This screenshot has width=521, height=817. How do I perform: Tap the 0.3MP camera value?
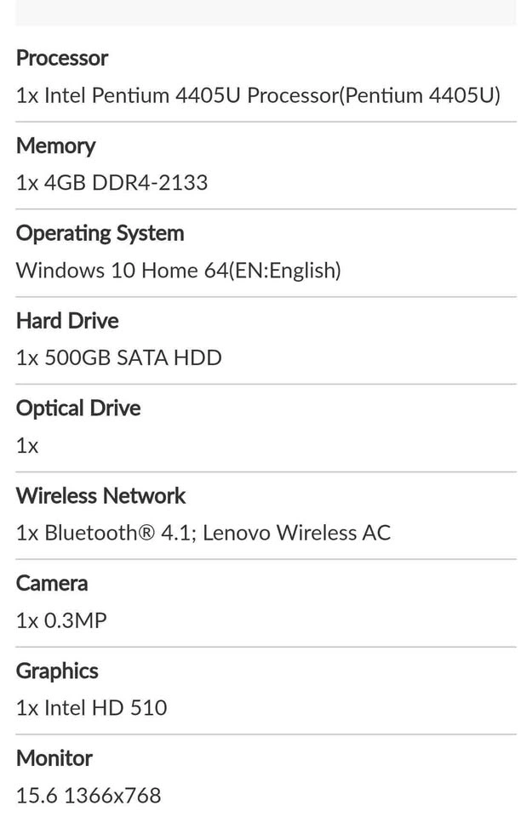click(61, 620)
